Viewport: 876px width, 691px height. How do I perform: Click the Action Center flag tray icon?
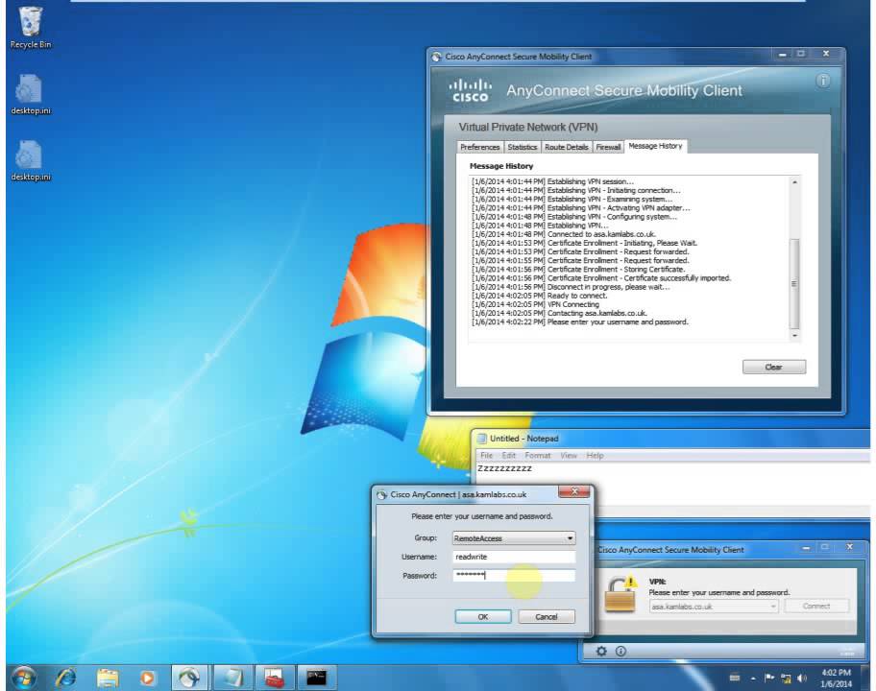pyautogui.click(x=769, y=678)
